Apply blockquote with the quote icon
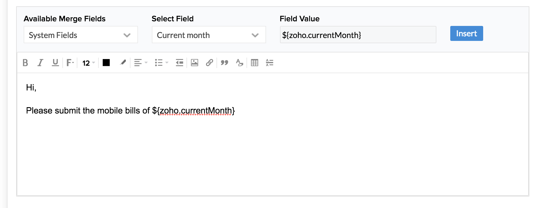 point(225,63)
